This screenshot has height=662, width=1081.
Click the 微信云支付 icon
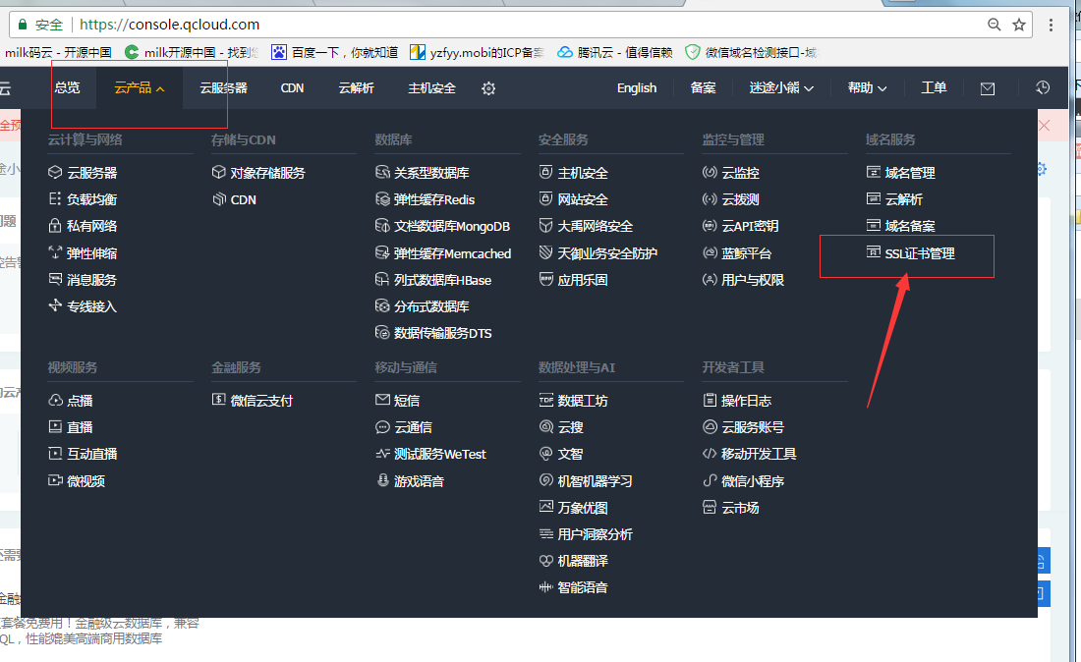tap(218, 400)
